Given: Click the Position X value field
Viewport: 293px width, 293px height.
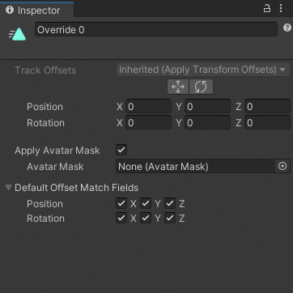Looking at the screenshot, I should click(148, 107).
